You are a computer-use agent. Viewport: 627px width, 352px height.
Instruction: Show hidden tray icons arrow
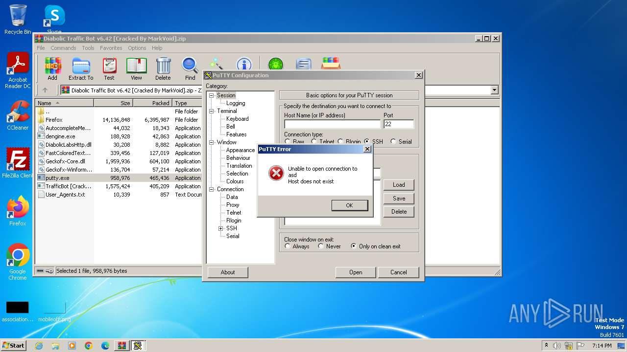click(x=546, y=346)
